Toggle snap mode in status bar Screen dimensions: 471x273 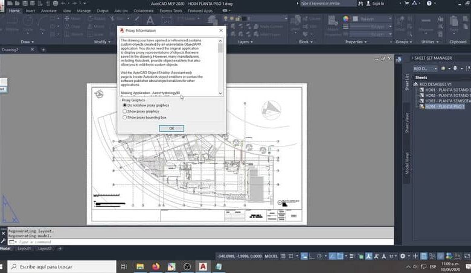point(291,256)
